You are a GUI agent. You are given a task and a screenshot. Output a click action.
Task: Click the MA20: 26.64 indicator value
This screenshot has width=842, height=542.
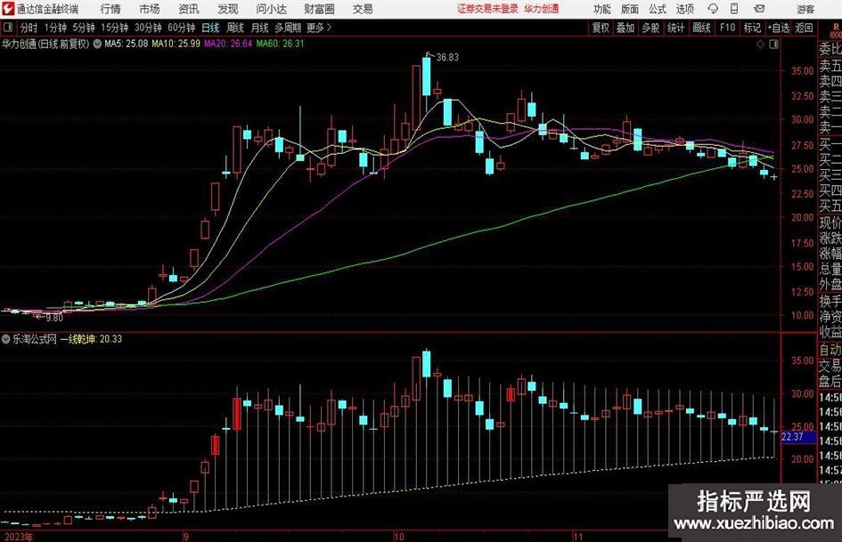tap(228, 44)
